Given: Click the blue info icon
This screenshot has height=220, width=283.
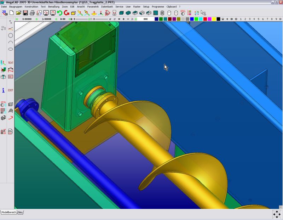Looking at the screenshot, I should point(4,90).
